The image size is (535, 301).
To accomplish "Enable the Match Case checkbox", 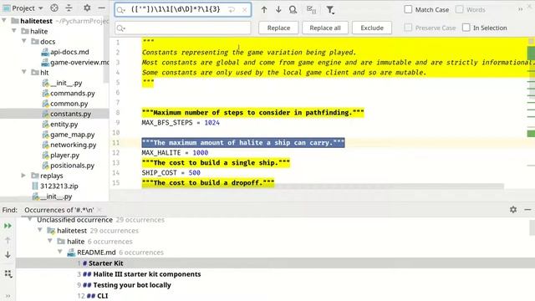I will [x=408, y=9].
